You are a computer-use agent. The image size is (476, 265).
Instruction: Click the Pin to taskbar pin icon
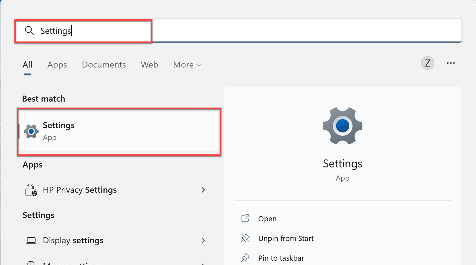(x=246, y=257)
